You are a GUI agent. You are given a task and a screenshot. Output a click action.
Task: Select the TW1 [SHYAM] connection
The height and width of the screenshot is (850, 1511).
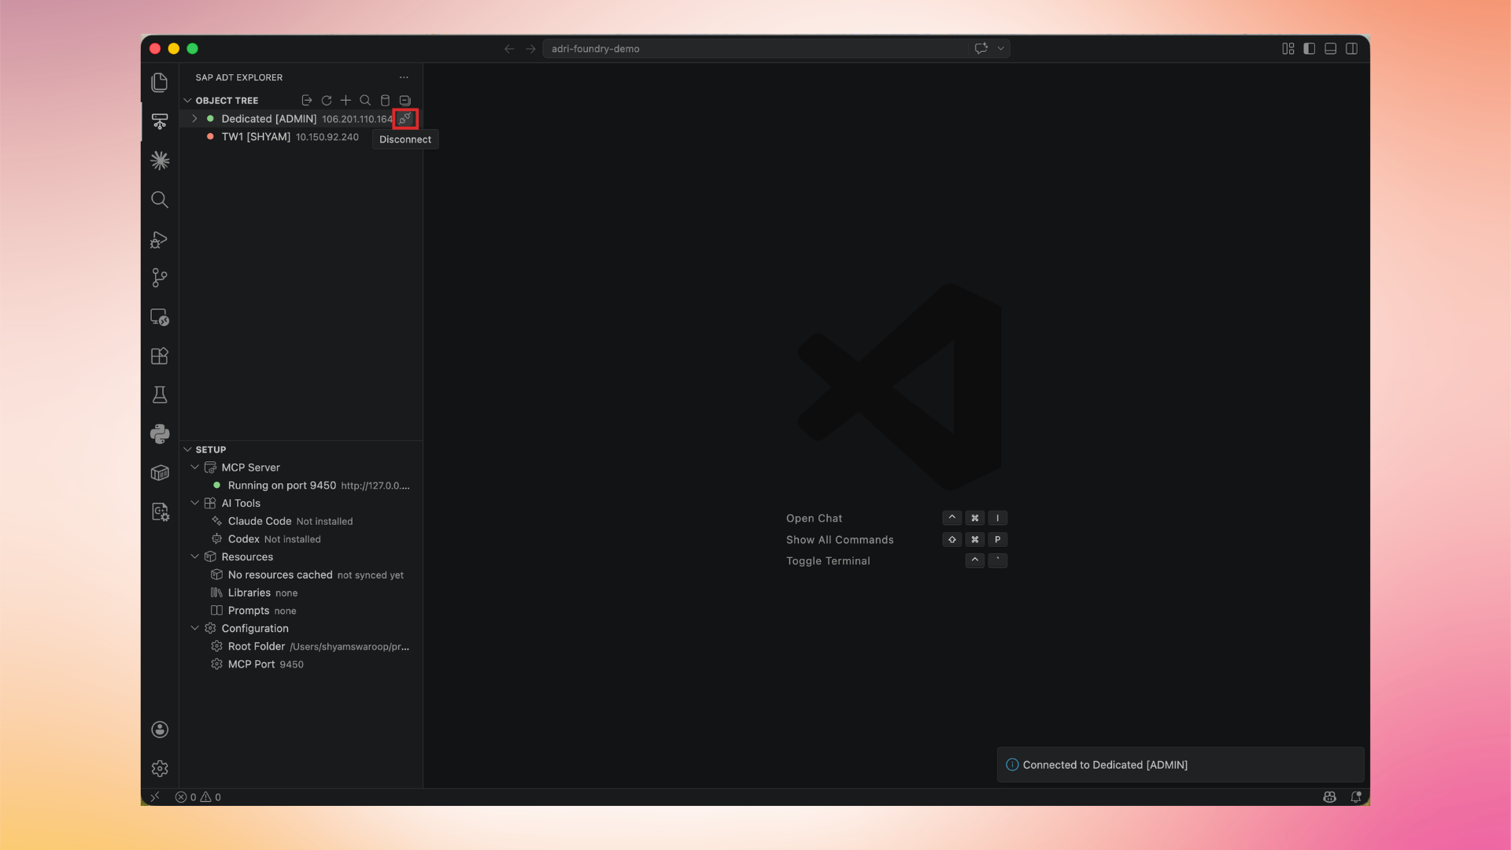pyautogui.click(x=256, y=137)
